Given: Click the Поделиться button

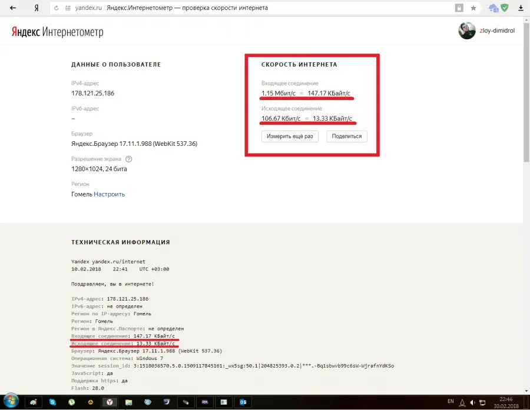Looking at the screenshot, I should 347,136.
